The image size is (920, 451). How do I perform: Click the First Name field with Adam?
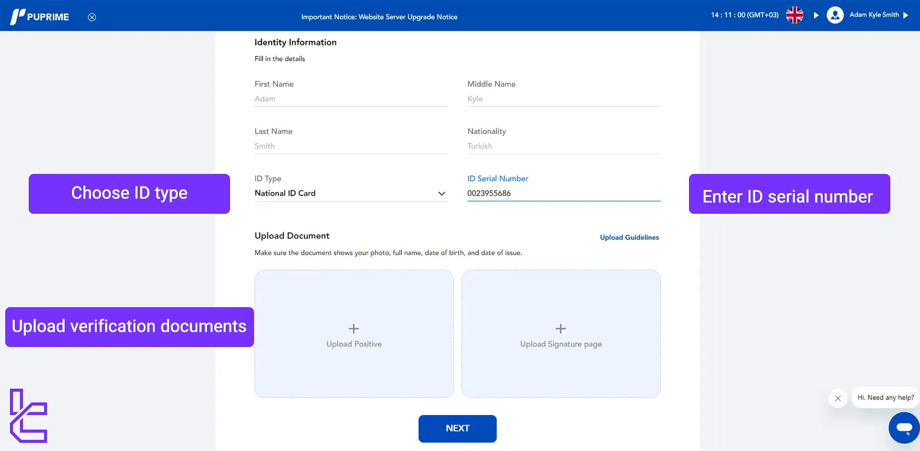pyautogui.click(x=351, y=99)
